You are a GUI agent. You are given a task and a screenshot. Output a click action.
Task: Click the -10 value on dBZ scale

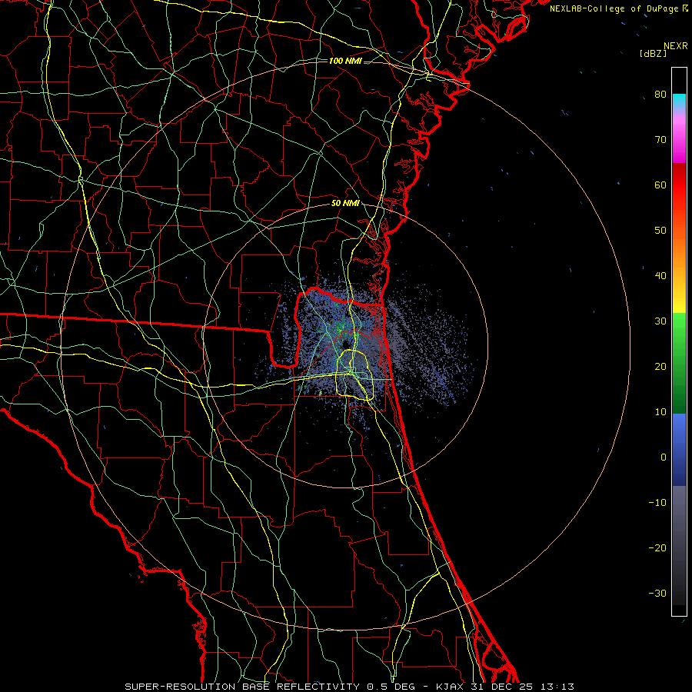click(x=657, y=503)
